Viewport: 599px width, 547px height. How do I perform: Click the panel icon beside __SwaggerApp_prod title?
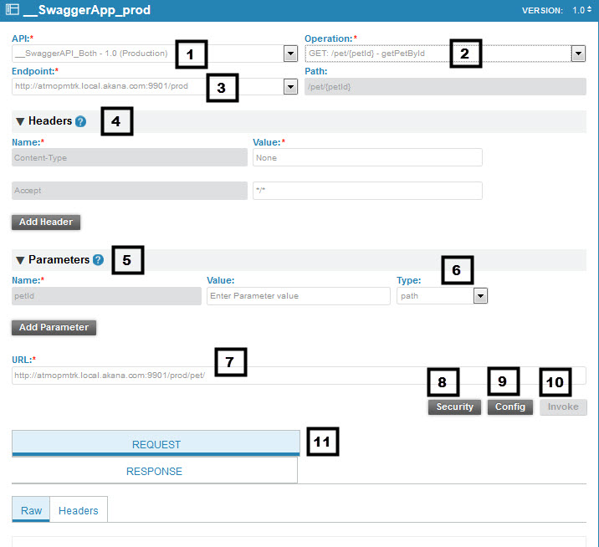pyautogui.click(x=11, y=10)
